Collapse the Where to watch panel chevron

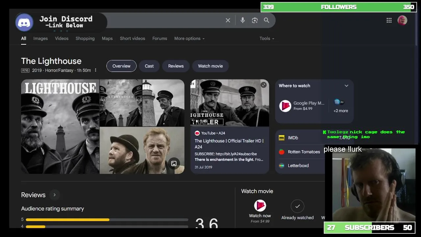point(346,86)
